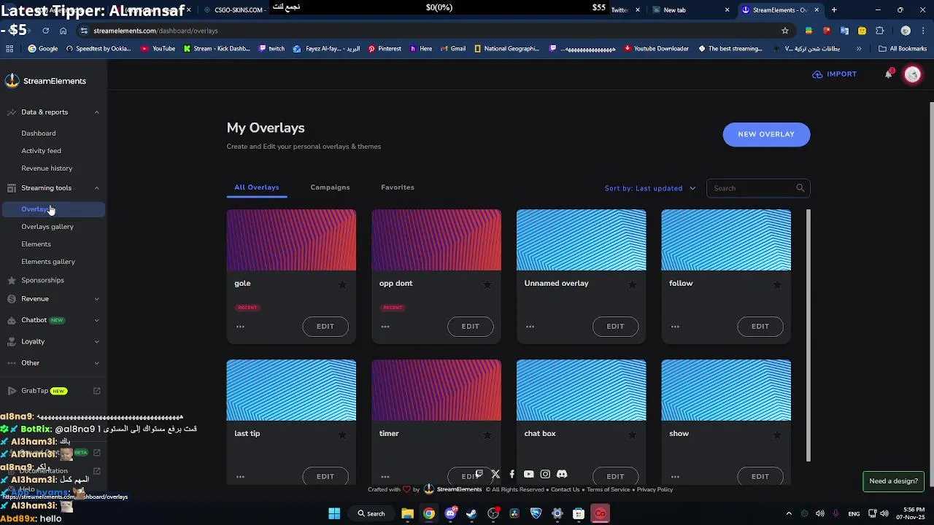Screen dimensions: 934x525
Task: Open the Privacy Policy footer link
Action: [655, 490]
